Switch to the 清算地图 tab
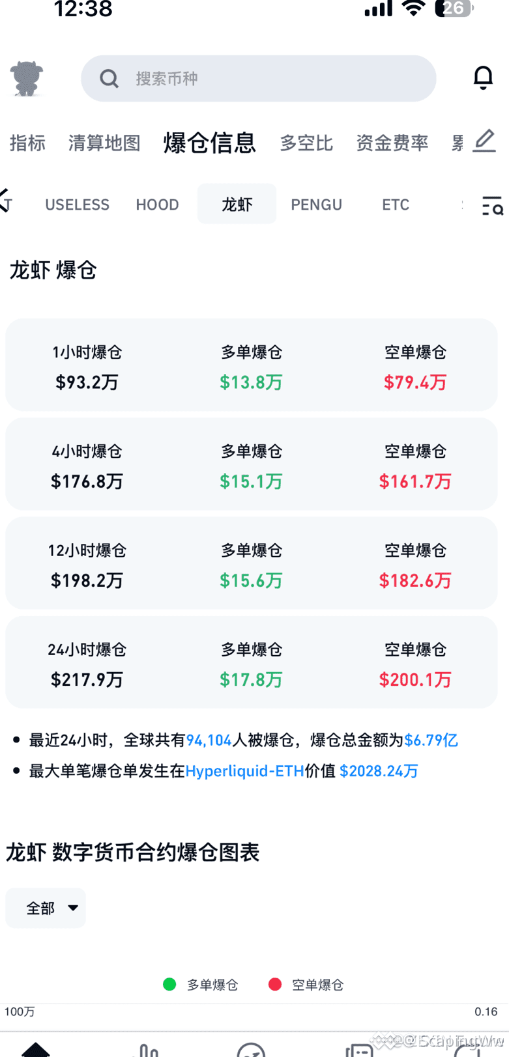This screenshot has width=509, height=1057. [104, 143]
